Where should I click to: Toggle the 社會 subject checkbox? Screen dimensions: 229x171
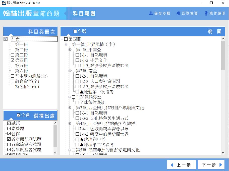6,39
